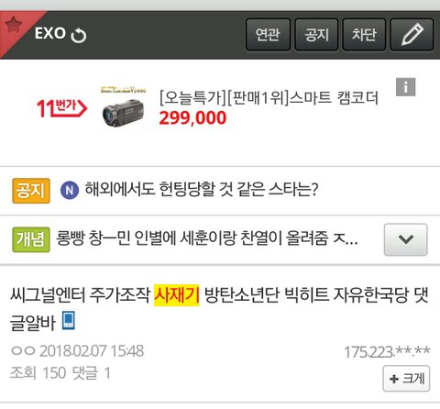Open the 연관 tab button
The image size is (440, 409).
coord(268,34)
